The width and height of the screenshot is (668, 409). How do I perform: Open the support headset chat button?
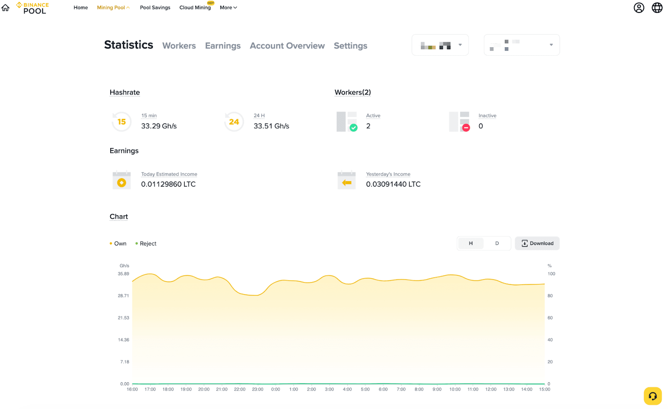point(653,396)
